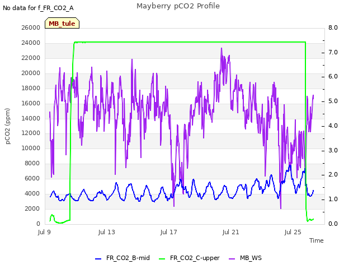358x269 pixels.
Task: Click the Jul 17 x-axis tick label
Action: (169, 232)
